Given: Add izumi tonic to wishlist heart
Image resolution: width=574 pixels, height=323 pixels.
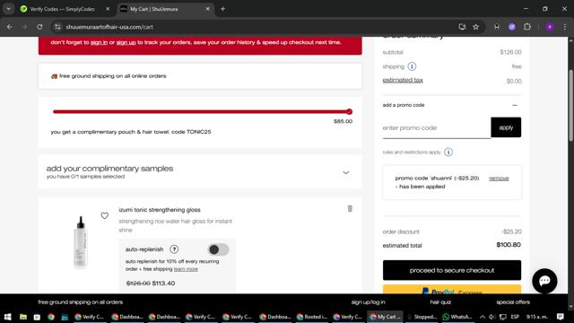Looking at the screenshot, I should tap(105, 215).
